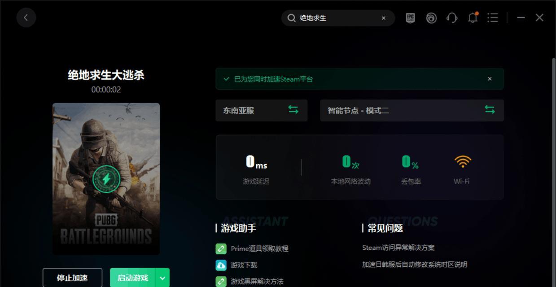The height and width of the screenshot is (287, 556).
Task: Click link icon beside Prime道具领取教程
Action: 221,248
